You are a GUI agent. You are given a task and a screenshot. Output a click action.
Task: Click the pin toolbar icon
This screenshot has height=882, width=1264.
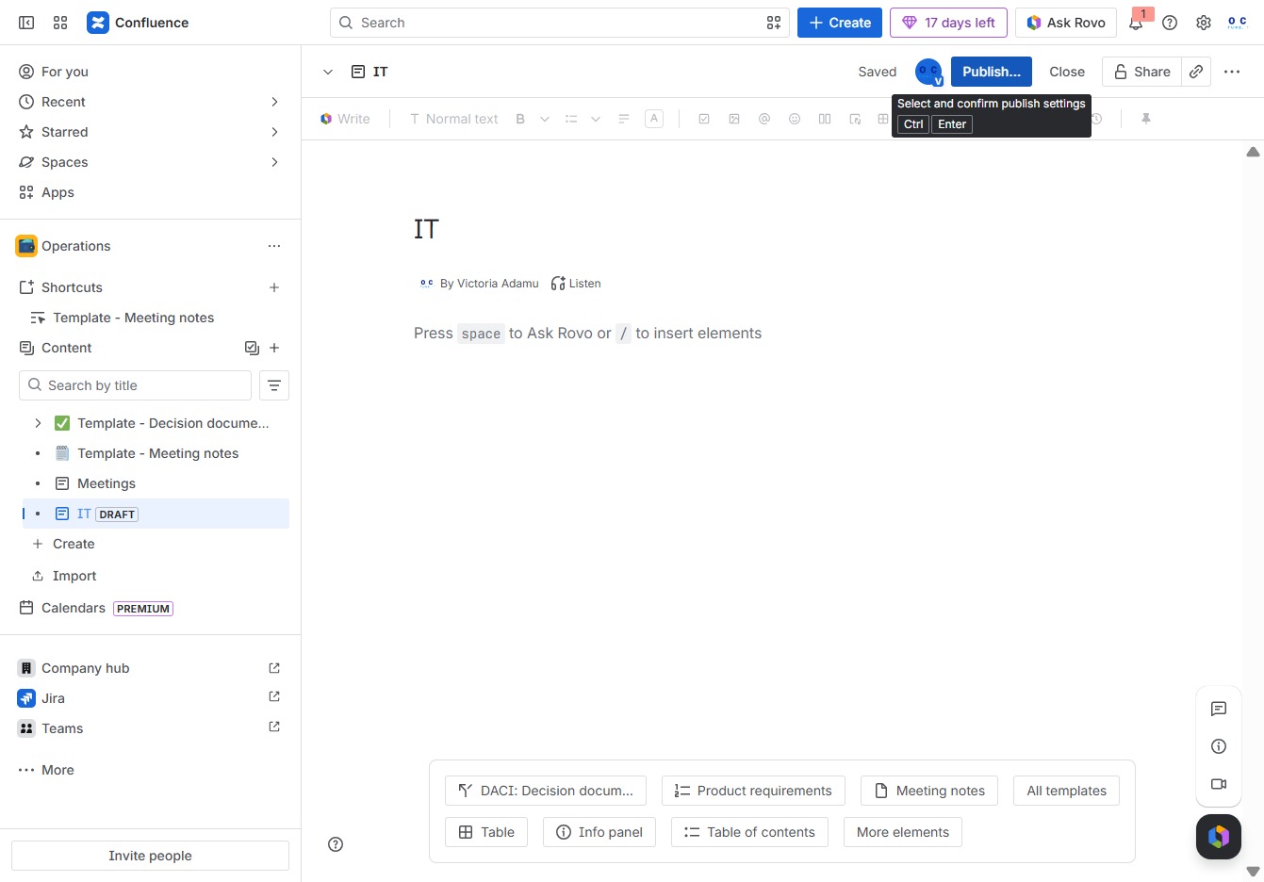tap(1146, 119)
